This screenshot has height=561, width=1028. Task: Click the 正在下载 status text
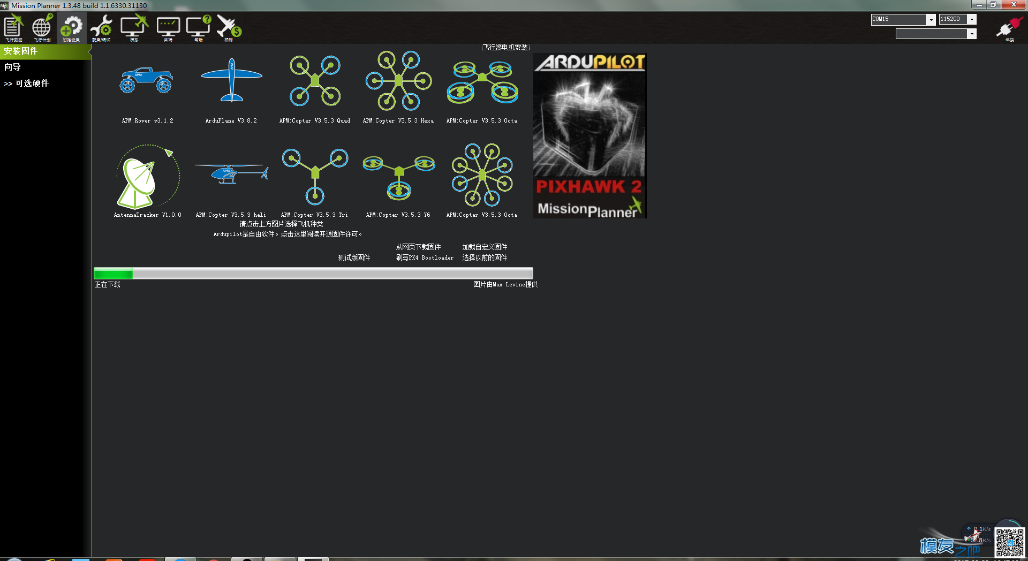pos(108,284)
